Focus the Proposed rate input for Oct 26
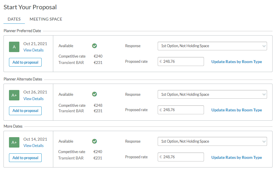The image size is (274, 171). tap(182, 110)
